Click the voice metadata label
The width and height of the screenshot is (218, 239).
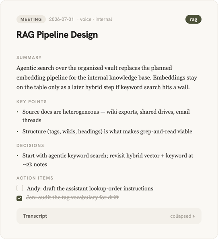pos(86,19)
